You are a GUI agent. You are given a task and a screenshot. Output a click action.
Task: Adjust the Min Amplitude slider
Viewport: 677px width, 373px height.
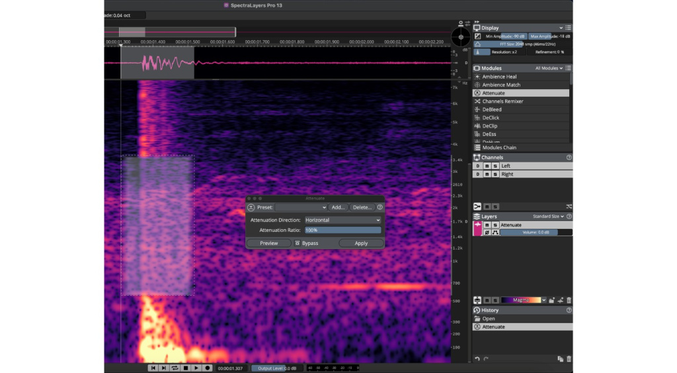click(505, 36)
